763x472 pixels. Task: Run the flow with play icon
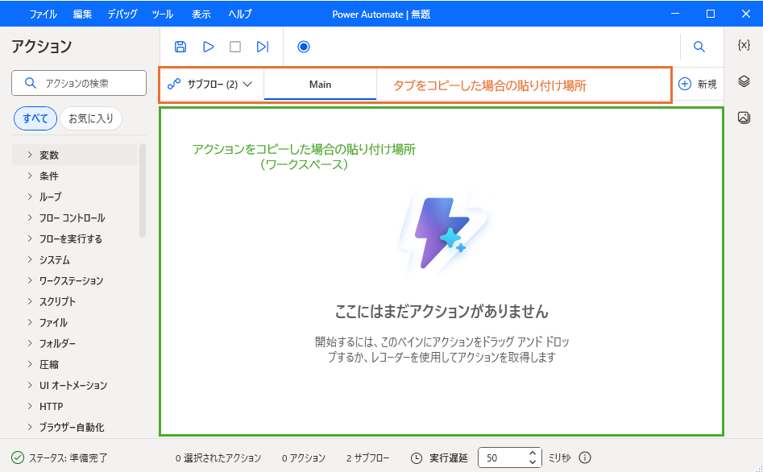208,47
